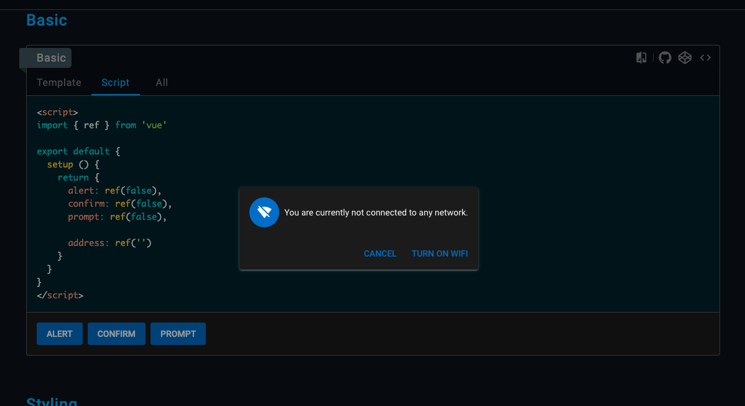Click the wifi-off avatar icon in dialog
The height and width of the screenshot is (406, 745).
(264, 212)
